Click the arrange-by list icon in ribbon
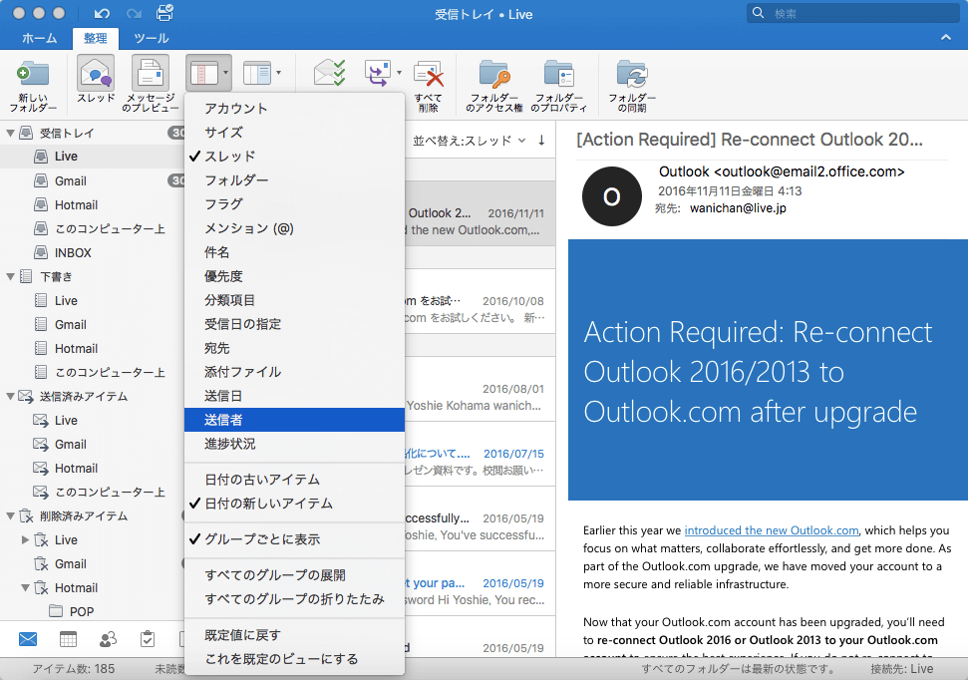Screen dimensions: 968x680 203,73
